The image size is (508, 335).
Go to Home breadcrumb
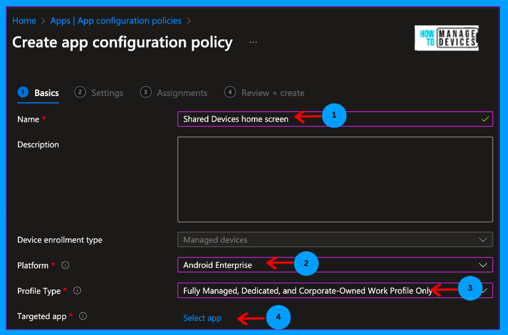(x=24, y=21)
